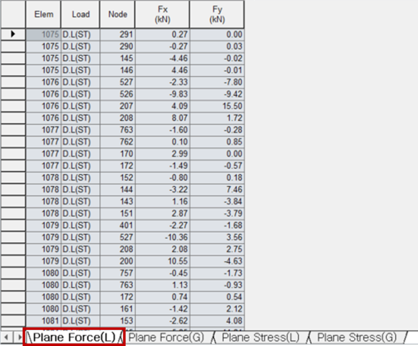Switch to the Plane Force(G) tab
Viewport: 418px width, 346px height.
pyautogui.click(x=166, y=337)
